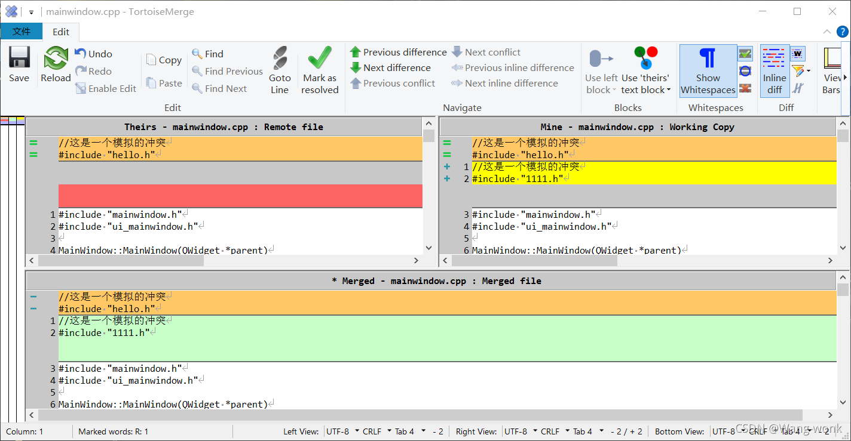Click Paste in the Edit group
851x441 pixels.
tap(164, 83)
